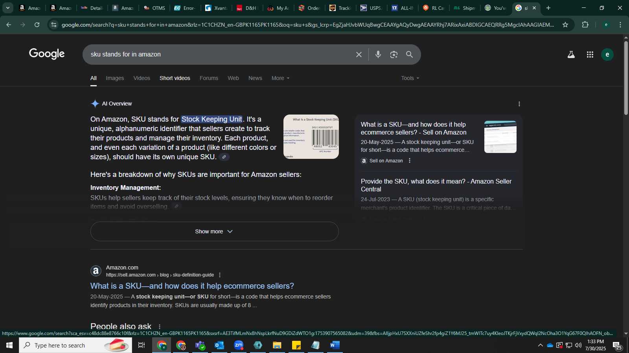Image resolution: width=629 pixels, height=353 pixels.
Task: Bookmark this page with star icon
Action: [x=565, y=25]
